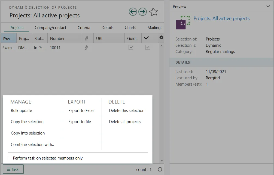Switch to the Company/contact tab
This screenshot has width=274, height=175.
coord(50,27)
